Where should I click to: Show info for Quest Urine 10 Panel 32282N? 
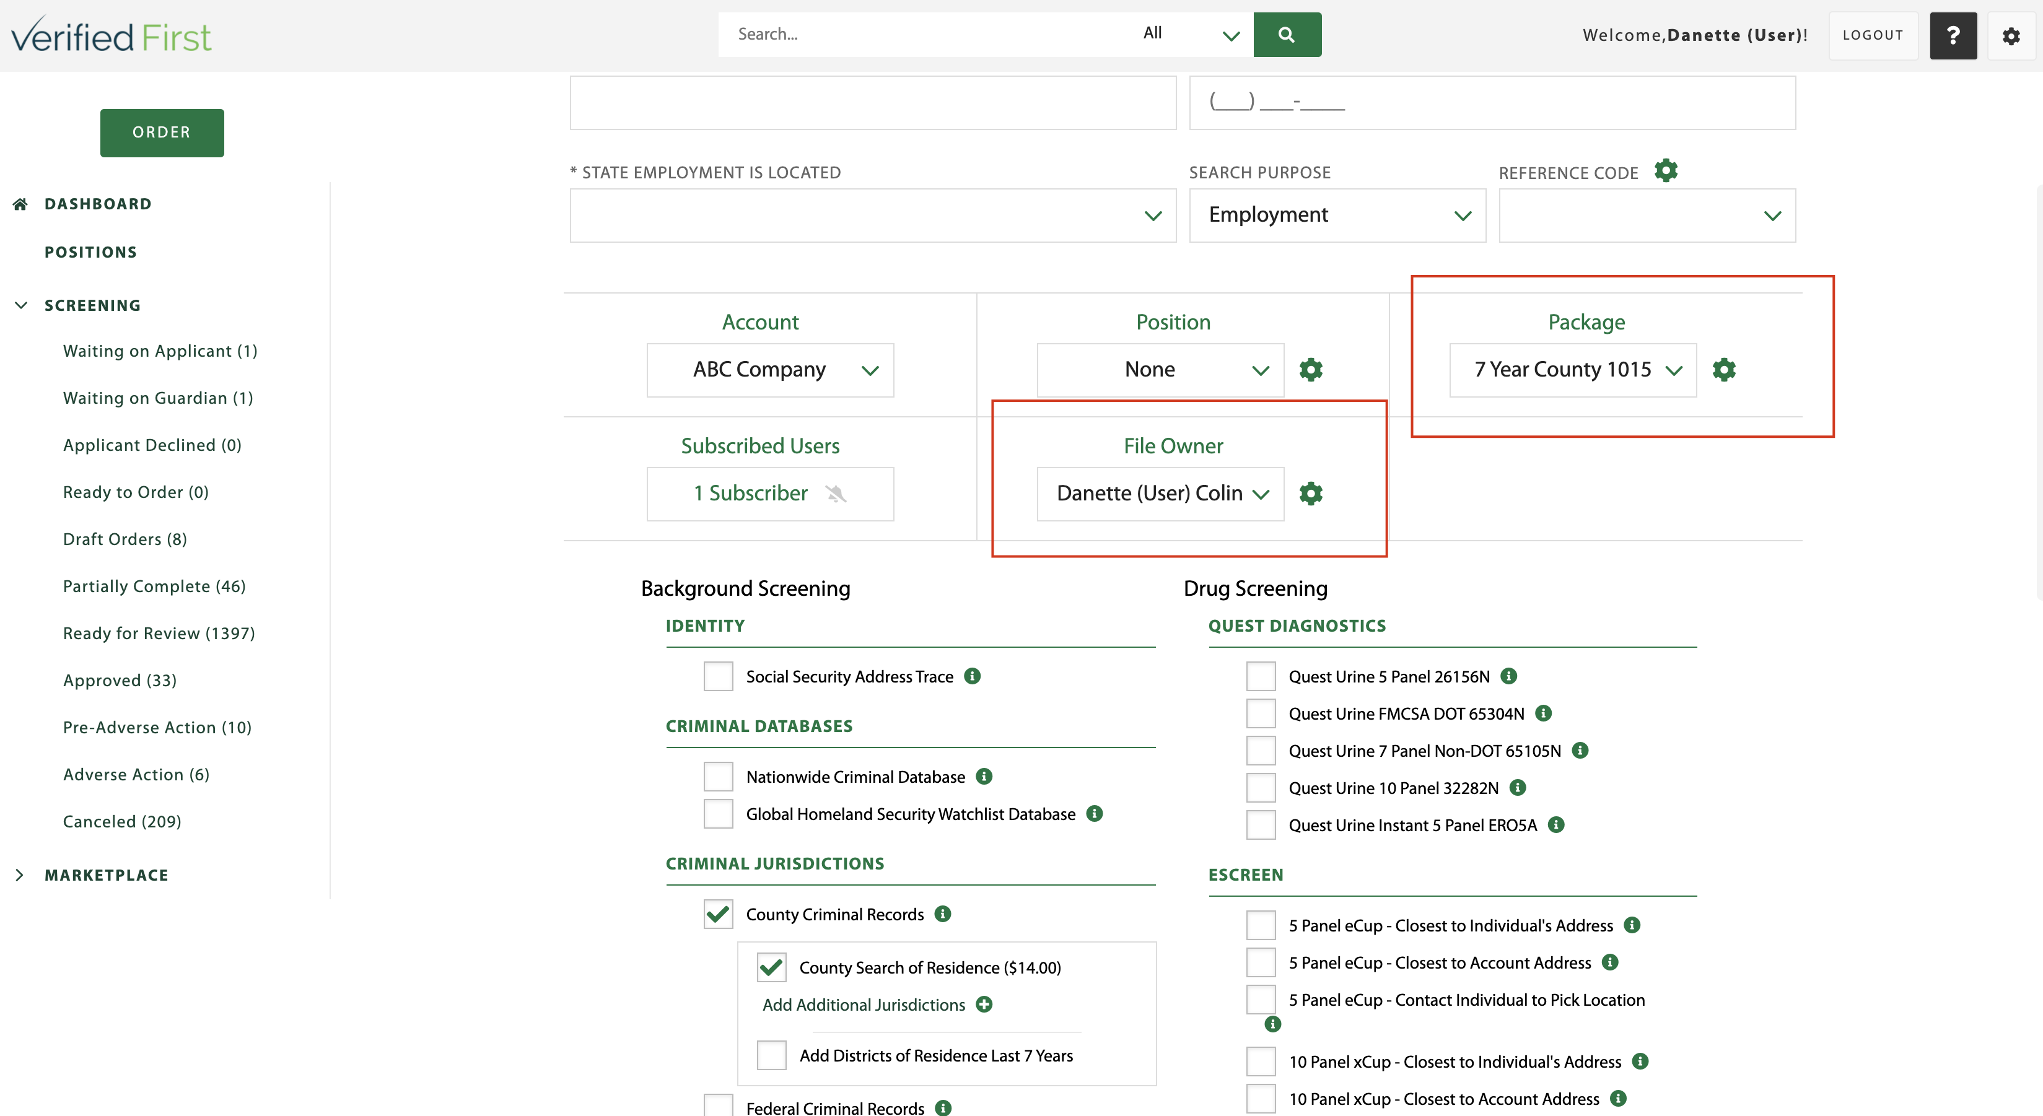pyautogui.click(x=1518, y=787)
